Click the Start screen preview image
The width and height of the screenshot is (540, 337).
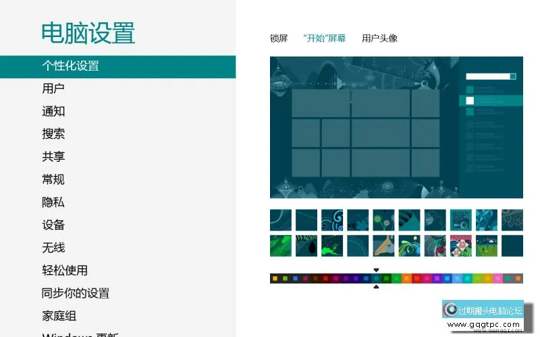396,127
